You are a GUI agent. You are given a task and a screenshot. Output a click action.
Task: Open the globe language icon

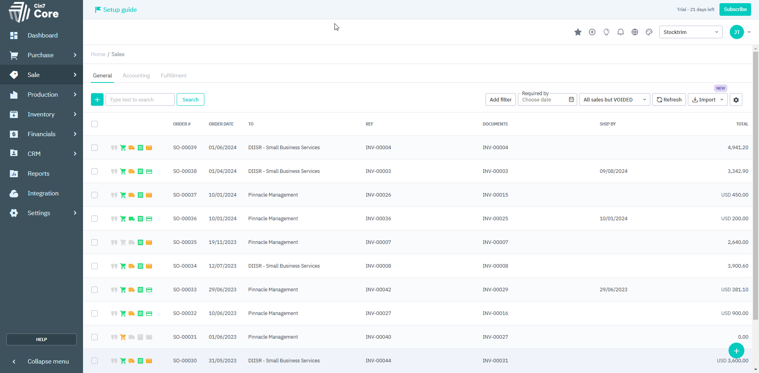[x=634, y=32]
